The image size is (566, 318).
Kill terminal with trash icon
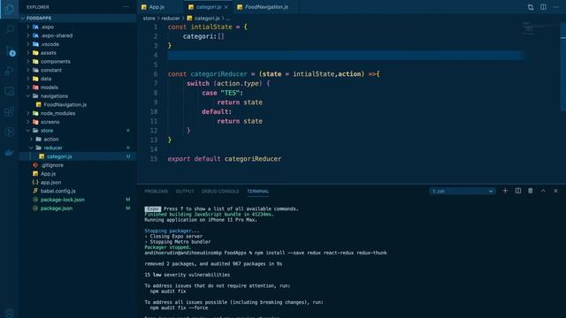tap(531, 191)
